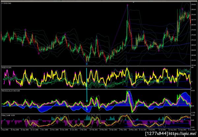Click the 10 Jan 2001 date label
The width and height of the screenshot is (198, 137).
click(74, 129)
